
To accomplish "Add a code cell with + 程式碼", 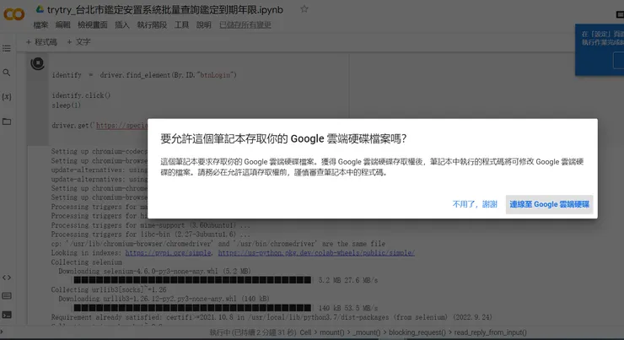I will click(x=41, y=42).
